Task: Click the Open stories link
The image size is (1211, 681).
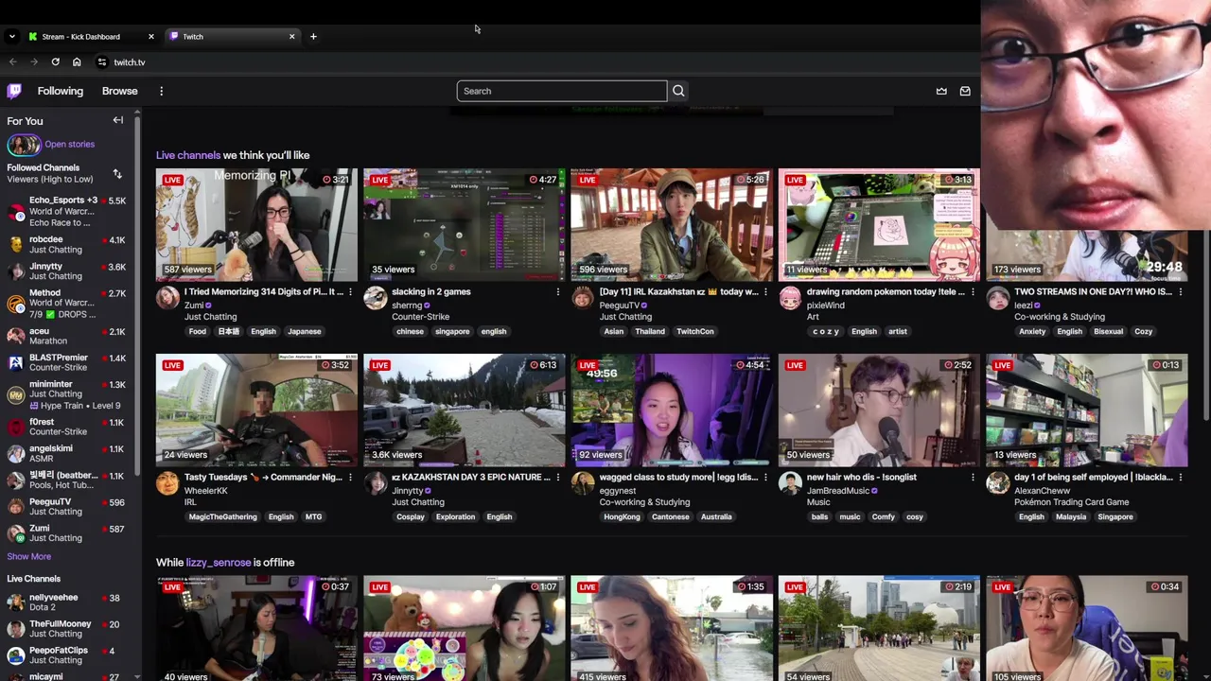Action: 69,144
